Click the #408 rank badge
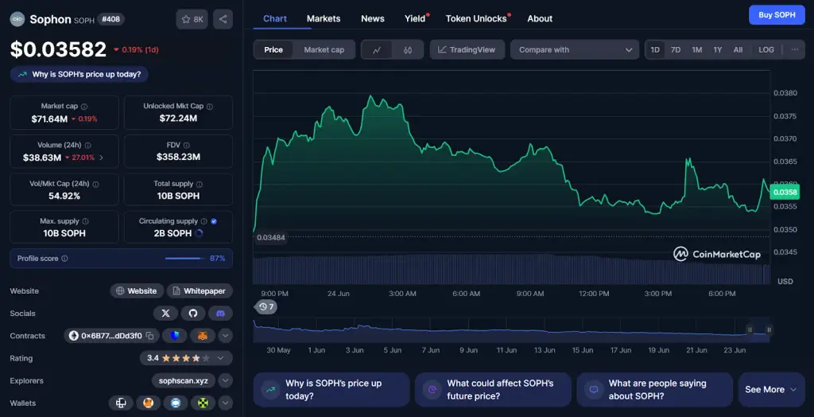Viewport: 814px width, 417px height. pyautogui.click(x=110, y=19)
